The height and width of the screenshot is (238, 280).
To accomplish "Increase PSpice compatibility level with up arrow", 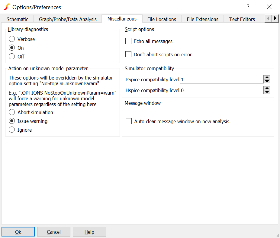I will pos(267,77).
